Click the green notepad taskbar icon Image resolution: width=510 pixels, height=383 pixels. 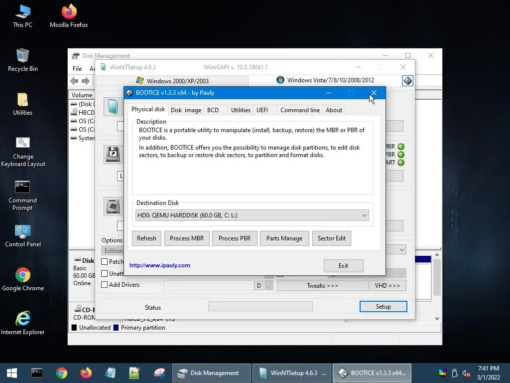134,373
